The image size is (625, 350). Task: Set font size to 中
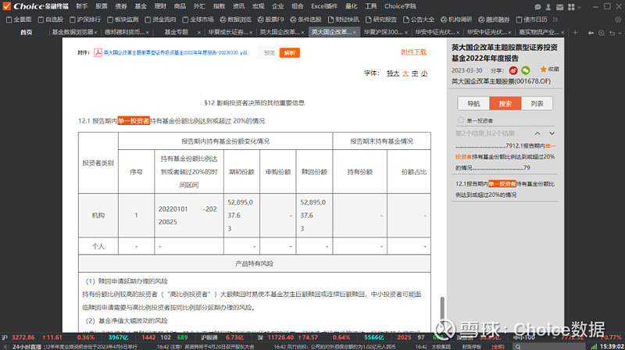pyautogui.click(x=415, y=73)
